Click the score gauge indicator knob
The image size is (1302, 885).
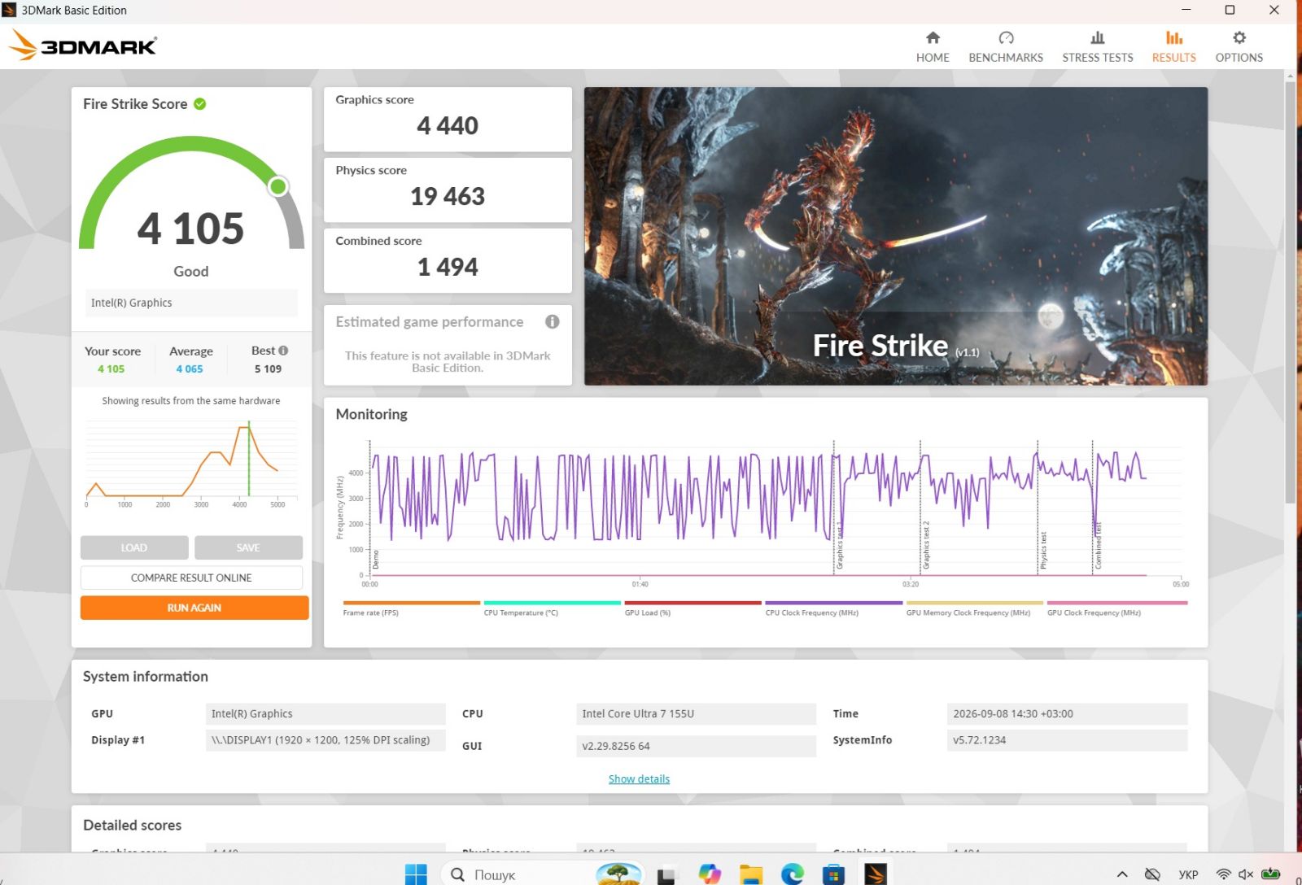point(278,187)
